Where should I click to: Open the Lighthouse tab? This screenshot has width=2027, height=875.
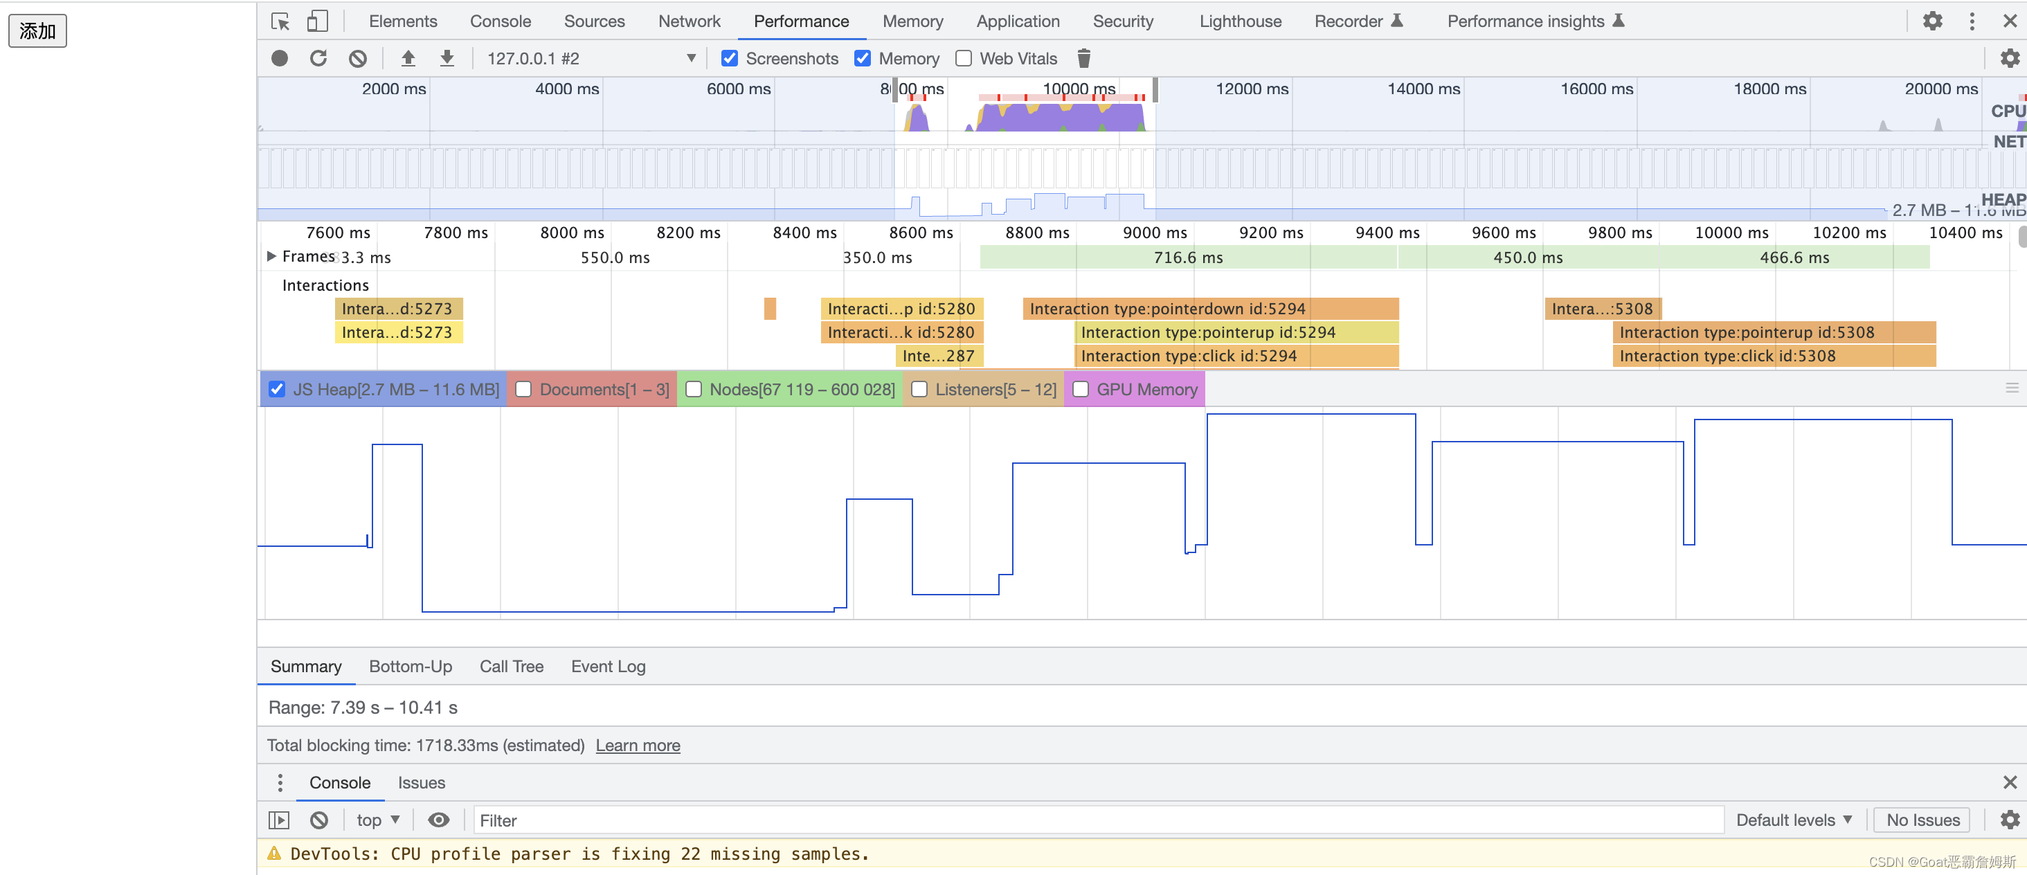pyautogui.click(x=1240, y=21)
